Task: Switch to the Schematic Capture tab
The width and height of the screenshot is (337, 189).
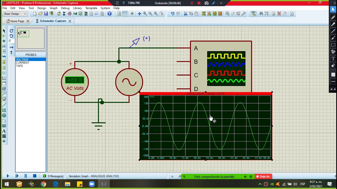Action: (x=53, y=21)
